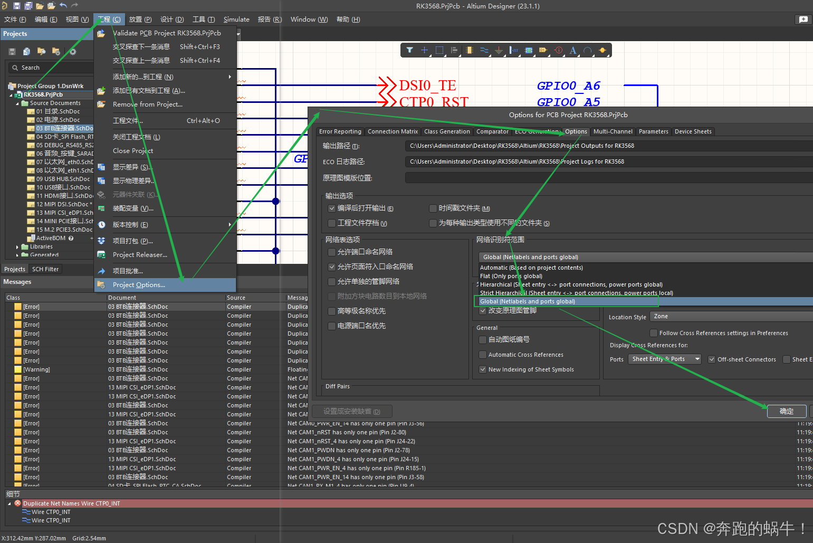The height and width of the screenshot is (543, 813).
Task: Select the move cross tool in the Active Bar
Action: (424, 50)
